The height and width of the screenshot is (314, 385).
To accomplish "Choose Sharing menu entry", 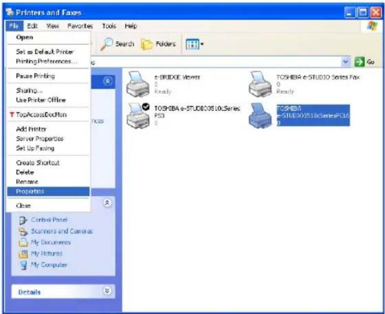I will (49, 91).
